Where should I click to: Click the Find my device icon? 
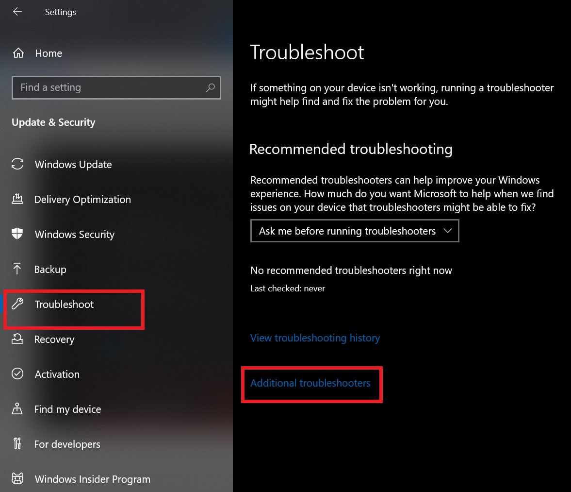point(17,409)
